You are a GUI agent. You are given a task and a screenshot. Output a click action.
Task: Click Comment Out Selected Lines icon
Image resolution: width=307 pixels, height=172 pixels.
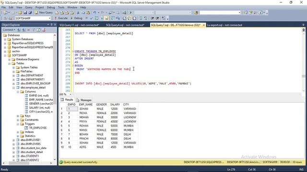pyautogui.click(x=141, y=18)
